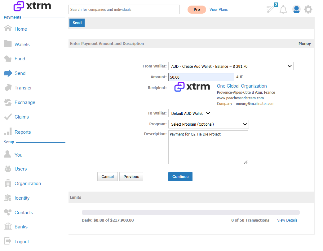This screenshot has height=251, width=323.
Task: Open the settings gear icon
Action: (308, 10)
